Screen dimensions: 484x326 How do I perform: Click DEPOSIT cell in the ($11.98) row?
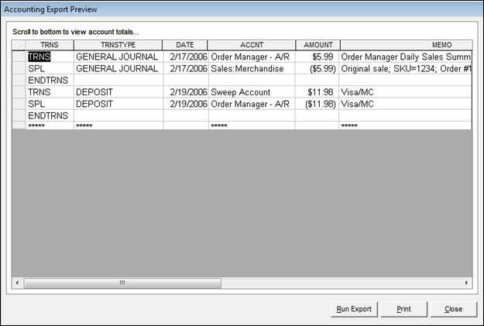118,104
